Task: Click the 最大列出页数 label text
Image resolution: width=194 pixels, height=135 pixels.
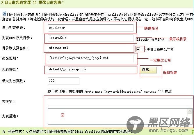Action: [14, 81]
